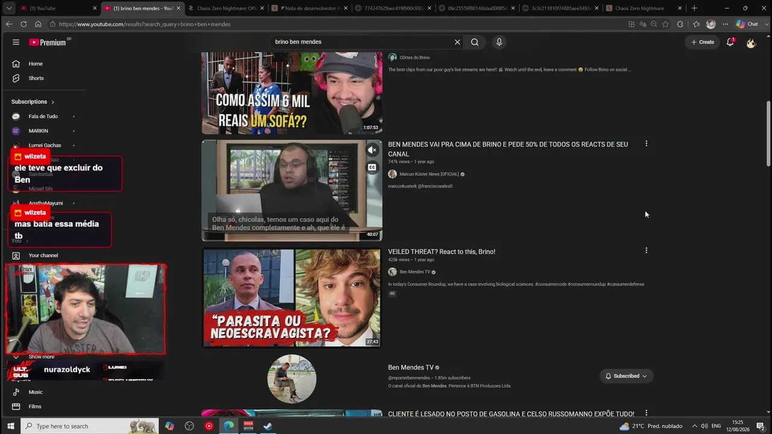Screen dimensions: 772x434
Task: Open the Windows Start menu
Action: click(x=10, y=426)
